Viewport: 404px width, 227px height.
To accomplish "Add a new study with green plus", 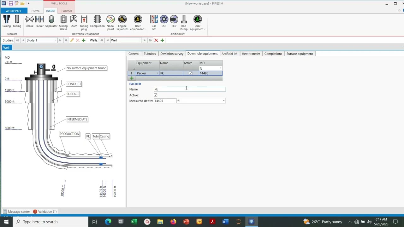I will tap(84, 40).
